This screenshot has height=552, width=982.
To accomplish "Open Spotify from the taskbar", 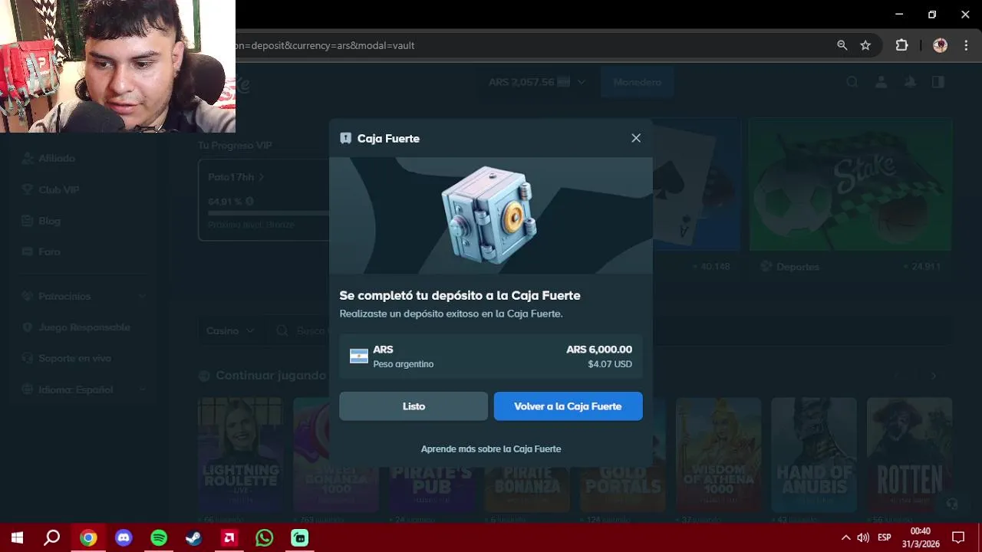I will pyautogui.click(x=159, y=537).
